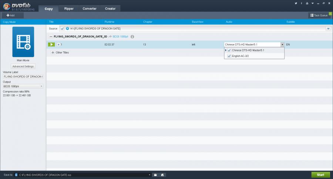Screen dimensions: 333x179
Task: Click the Audio column header
Action: click(x=229, y=22)
